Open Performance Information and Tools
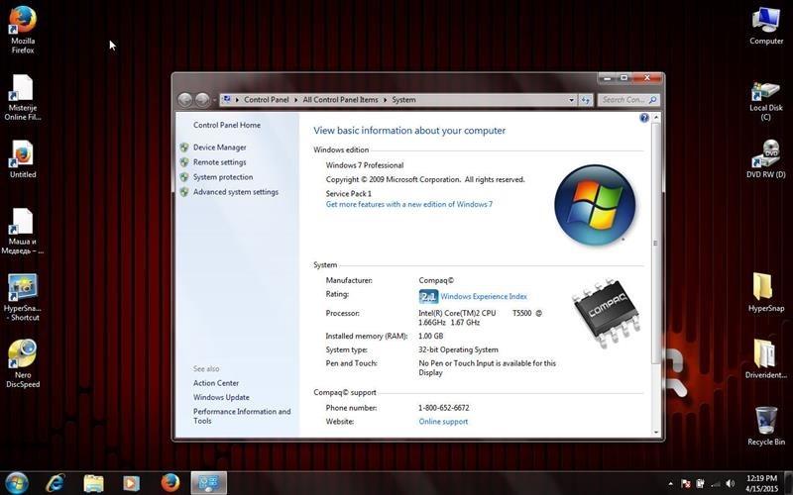Screen dimensions: 793x495 [242, 416]
